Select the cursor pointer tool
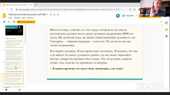This screenshot has width=170, height=95. click(14, 22)
